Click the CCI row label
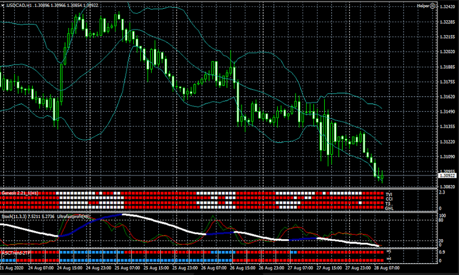The image size is (459, 275). (389, 199)
